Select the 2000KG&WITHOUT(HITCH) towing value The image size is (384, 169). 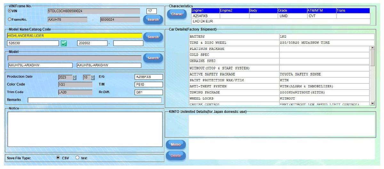click(324, 92)
